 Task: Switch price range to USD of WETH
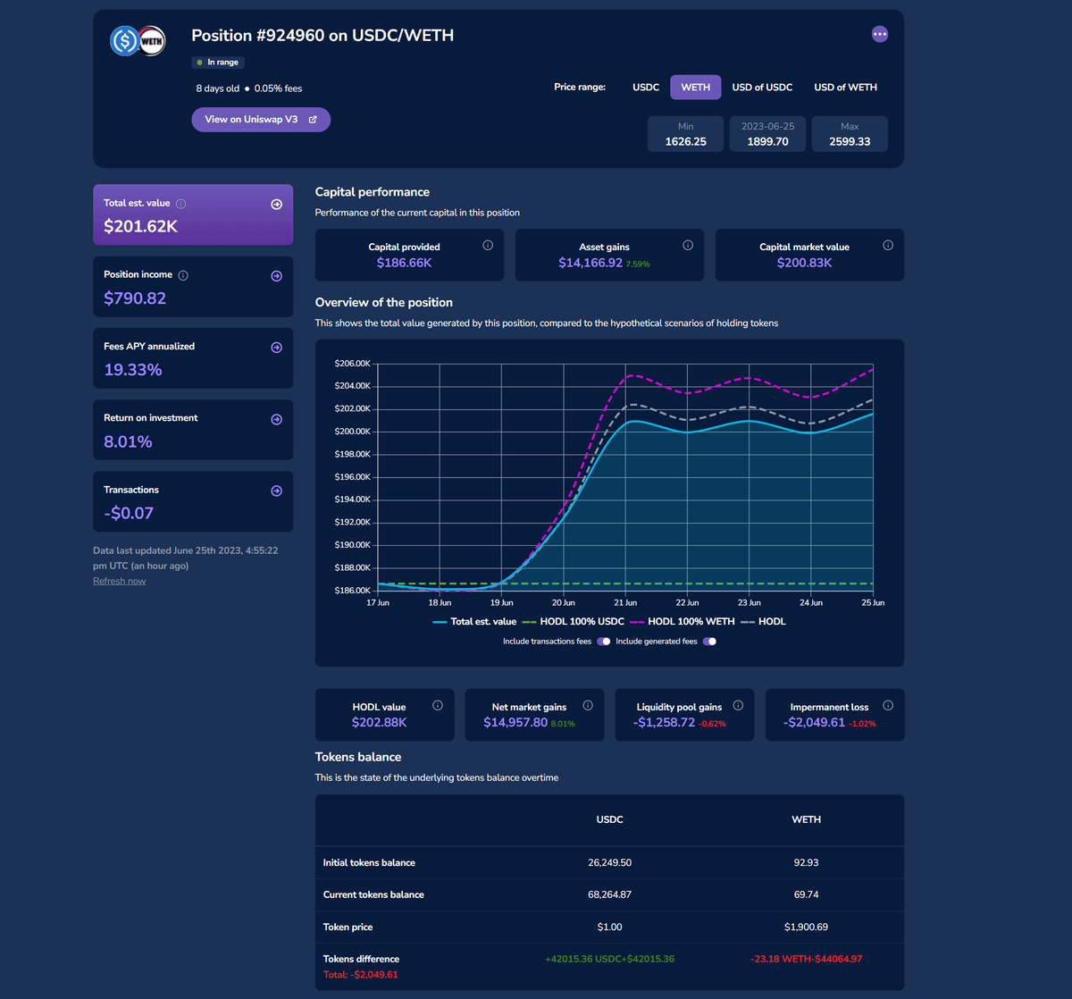click(845, 87)
